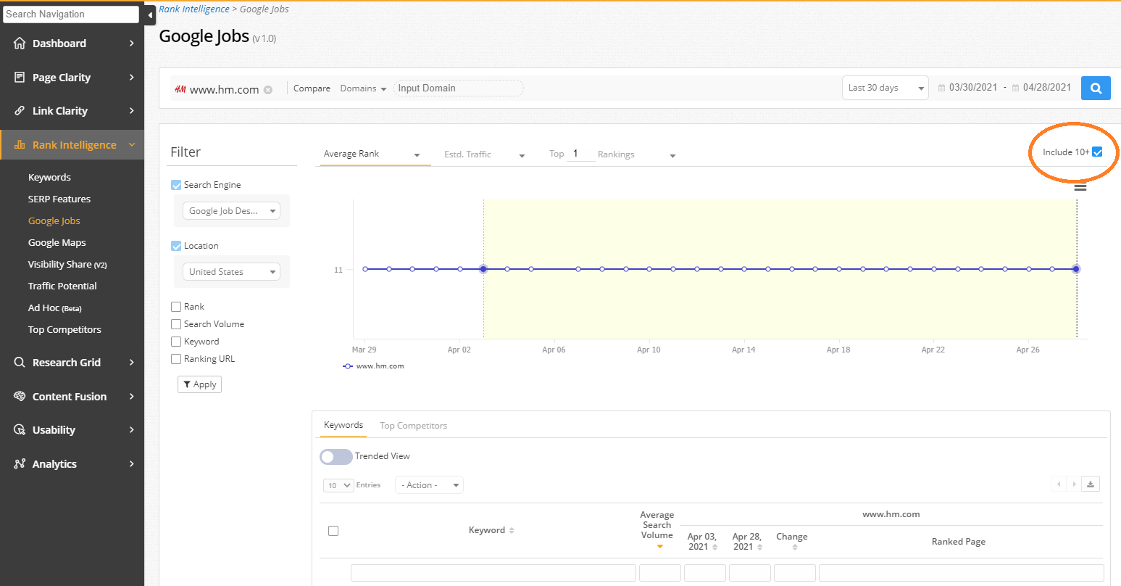Enable the Rank filter checkbox
Screen dimensions: 1121x586
(x=176, y=307)
